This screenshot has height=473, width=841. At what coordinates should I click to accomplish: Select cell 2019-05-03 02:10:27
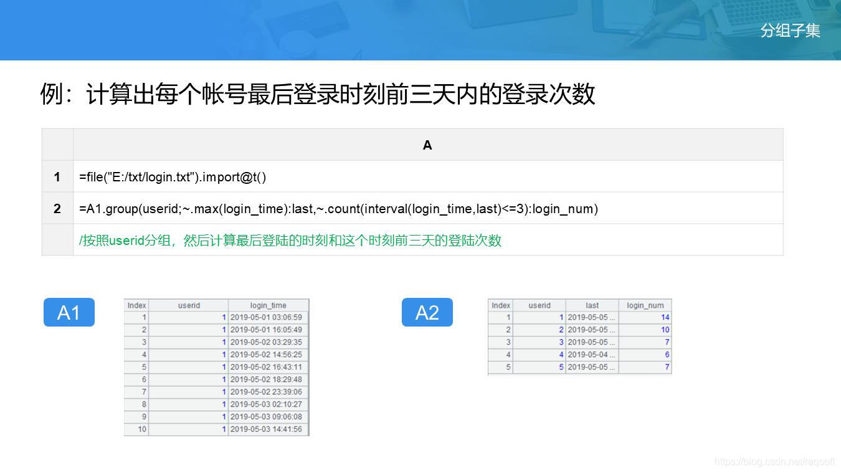click(268, 404)
